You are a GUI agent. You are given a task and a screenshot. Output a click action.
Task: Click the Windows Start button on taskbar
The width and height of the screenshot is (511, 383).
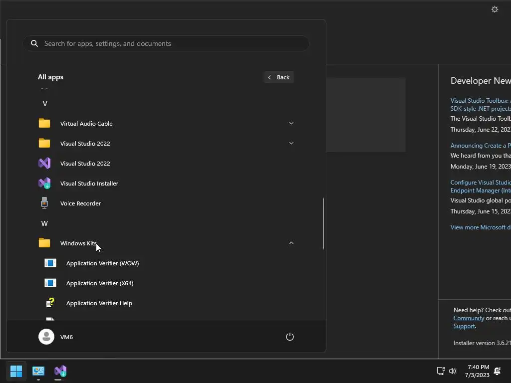click(16, 371)
